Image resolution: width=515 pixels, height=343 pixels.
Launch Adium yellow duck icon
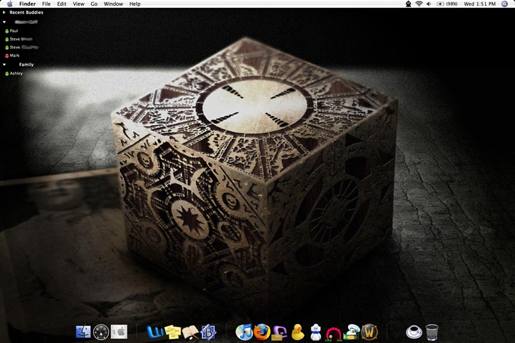(297, 332)
